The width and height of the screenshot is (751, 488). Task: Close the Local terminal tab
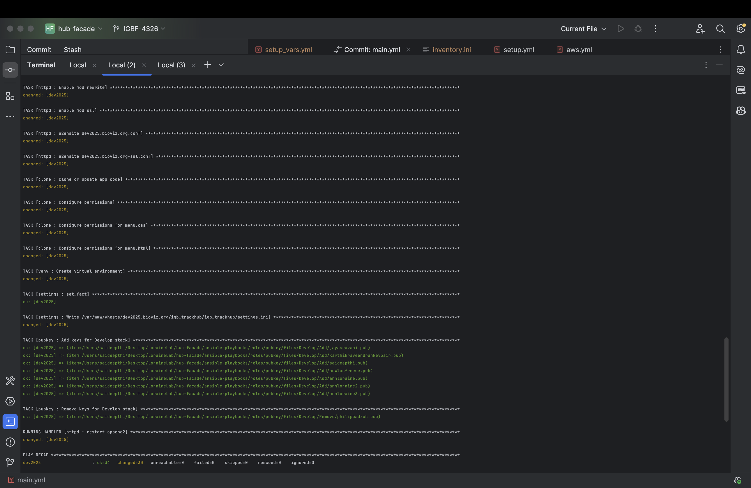pos(94,65)
